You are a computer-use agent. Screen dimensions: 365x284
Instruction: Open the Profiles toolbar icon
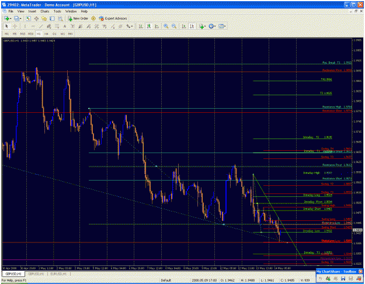pos(16,18)
